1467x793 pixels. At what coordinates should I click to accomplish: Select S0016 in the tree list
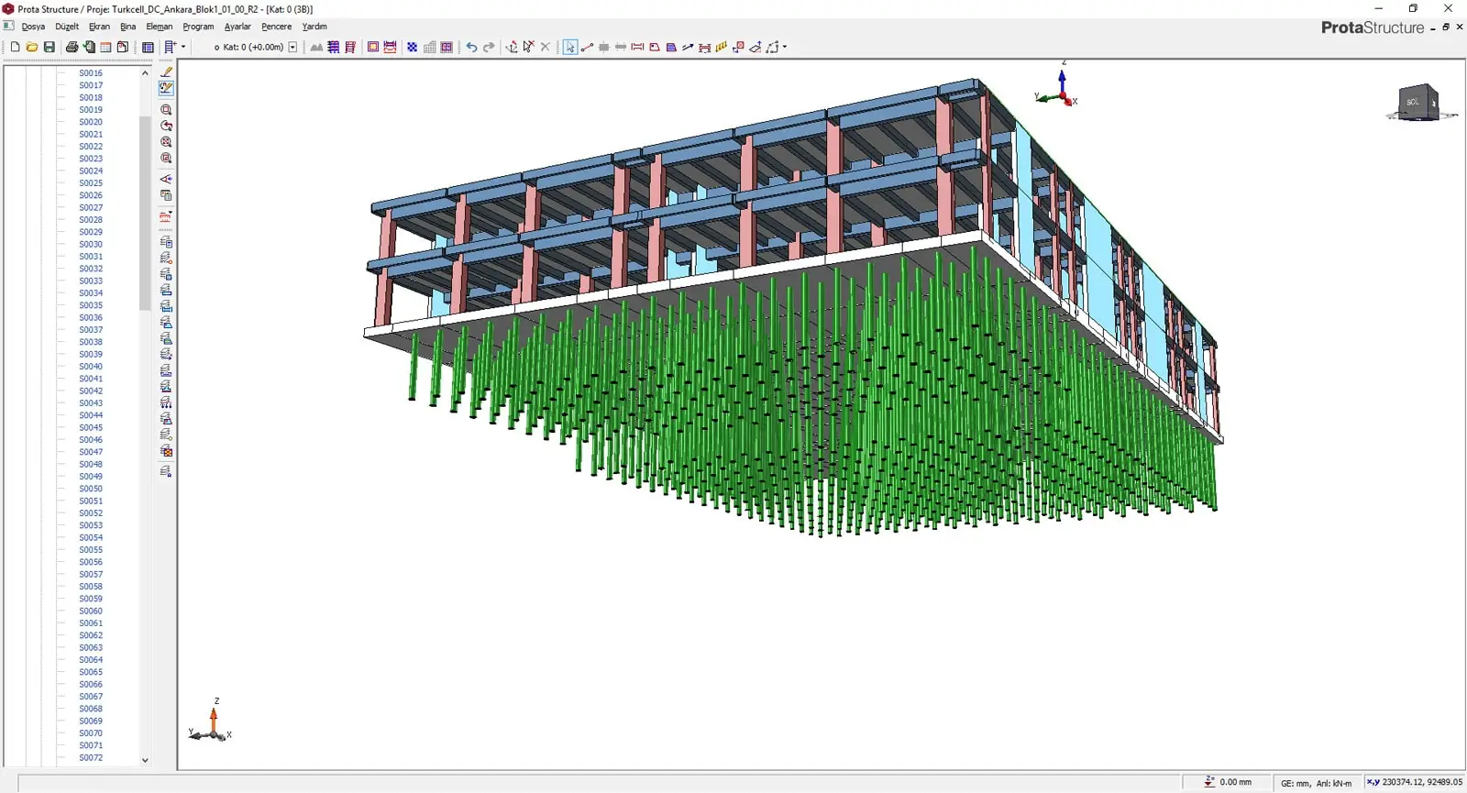click(x=91, y=73)
